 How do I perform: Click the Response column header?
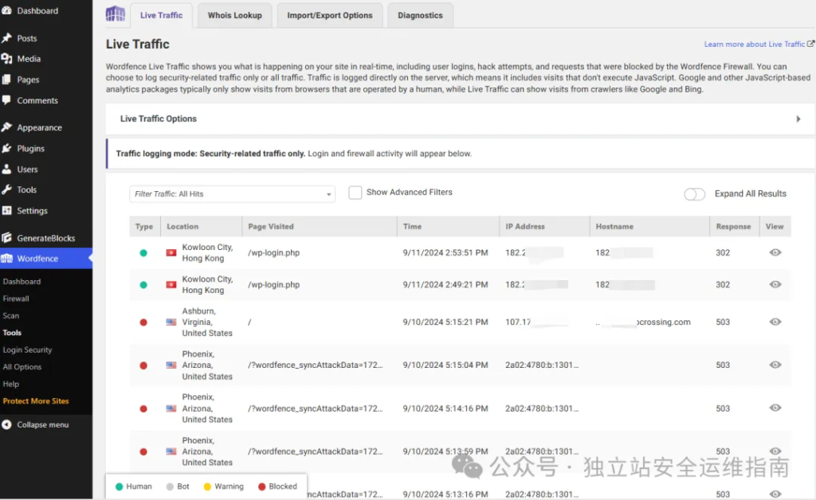pos(733,227)
